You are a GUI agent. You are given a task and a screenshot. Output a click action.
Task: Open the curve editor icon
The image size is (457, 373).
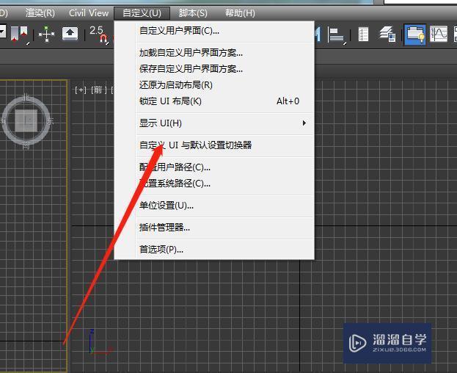coord(439,34)
